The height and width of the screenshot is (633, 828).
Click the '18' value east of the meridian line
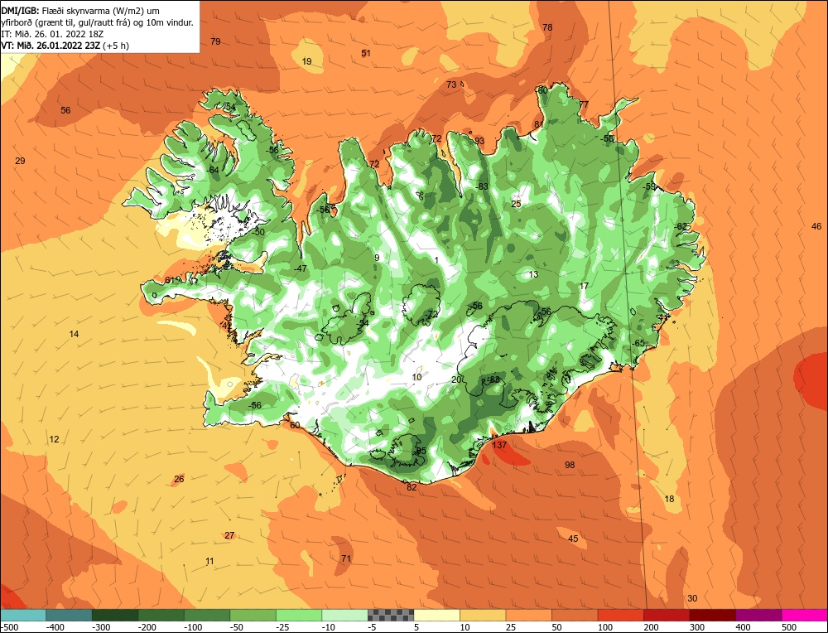(x=669, y=499)
